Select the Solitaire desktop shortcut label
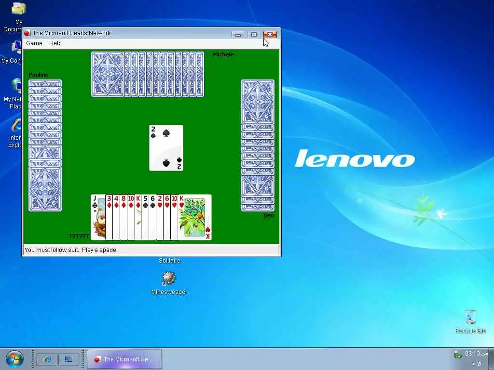The image size is (494, 370). point(169,261)
